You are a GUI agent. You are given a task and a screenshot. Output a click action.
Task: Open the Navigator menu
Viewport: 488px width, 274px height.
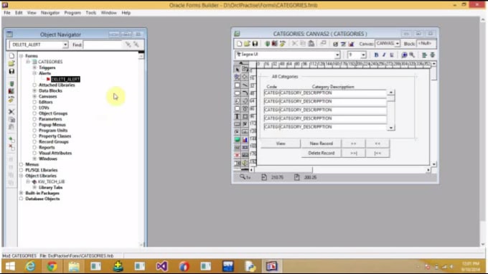(50, 13)
